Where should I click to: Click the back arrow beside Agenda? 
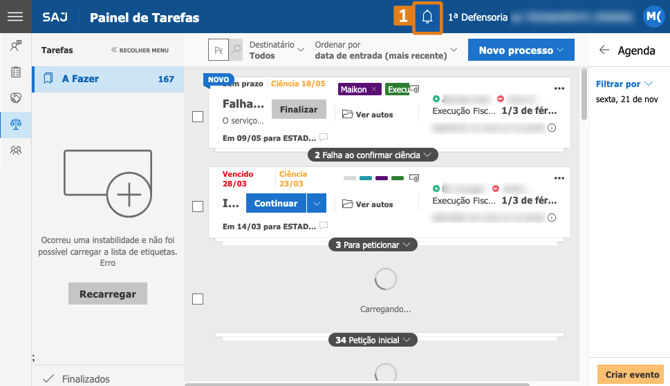(604, 50)
